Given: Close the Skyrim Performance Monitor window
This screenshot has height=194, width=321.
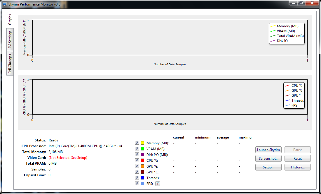Looking at the screenshot, I should 312,3.
